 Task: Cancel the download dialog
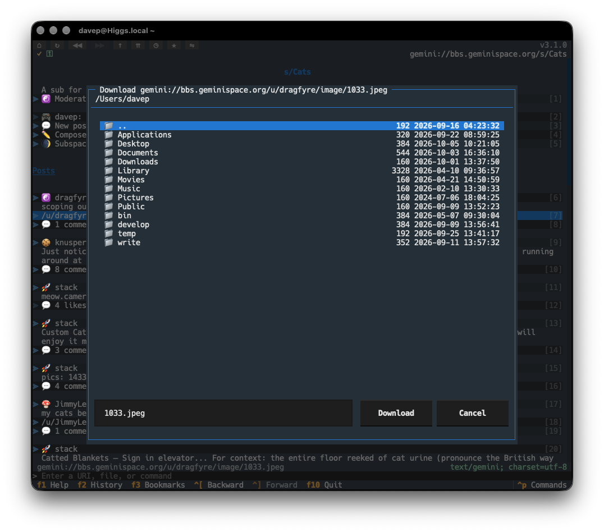click(x=472, y=413)
